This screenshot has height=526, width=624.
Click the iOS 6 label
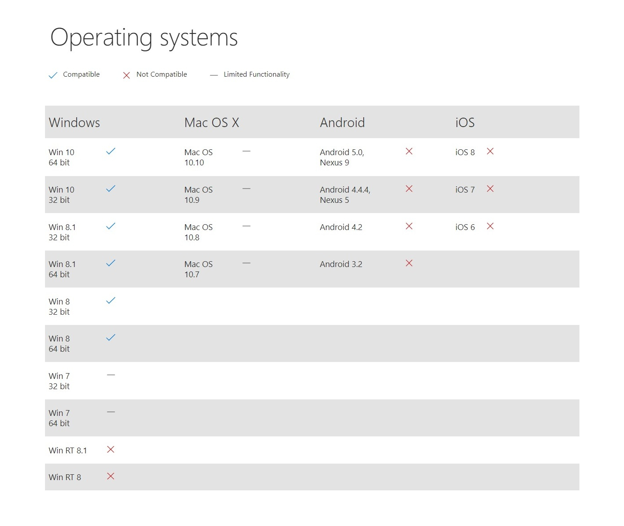click(x=465, y=227)
